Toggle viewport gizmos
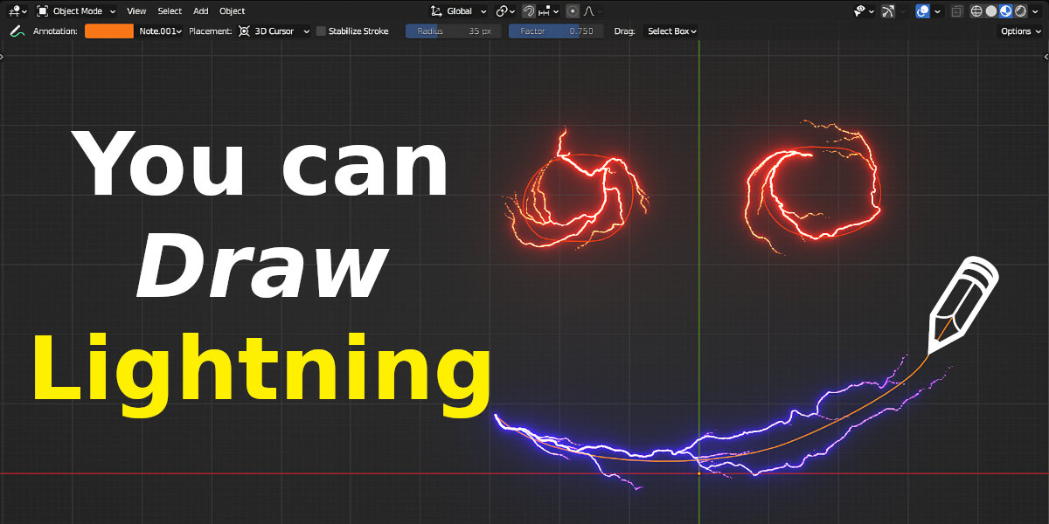 tap(888, 11)
